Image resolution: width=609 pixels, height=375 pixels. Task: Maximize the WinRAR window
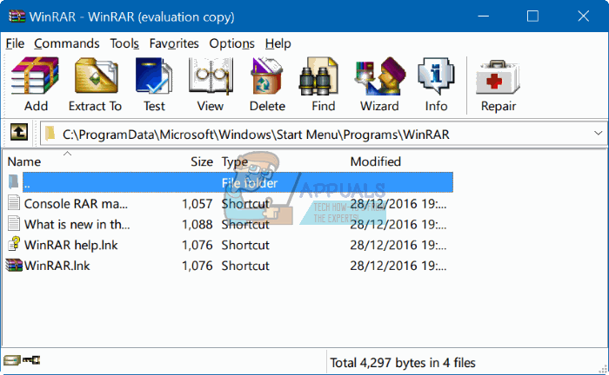pyautogui.click(x=532, y=16)
